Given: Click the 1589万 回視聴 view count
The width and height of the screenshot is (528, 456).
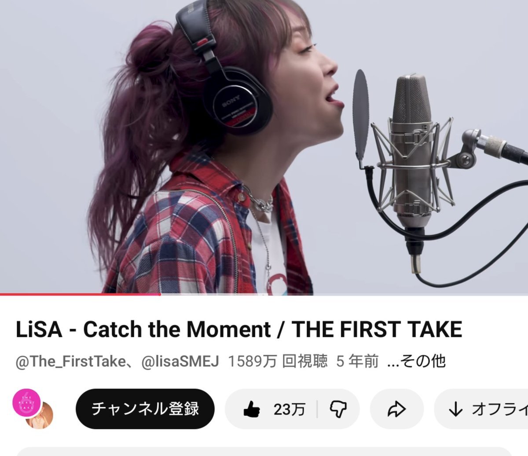Looking at the screenshot, I should pyautogui.click(x=278, y=361).
